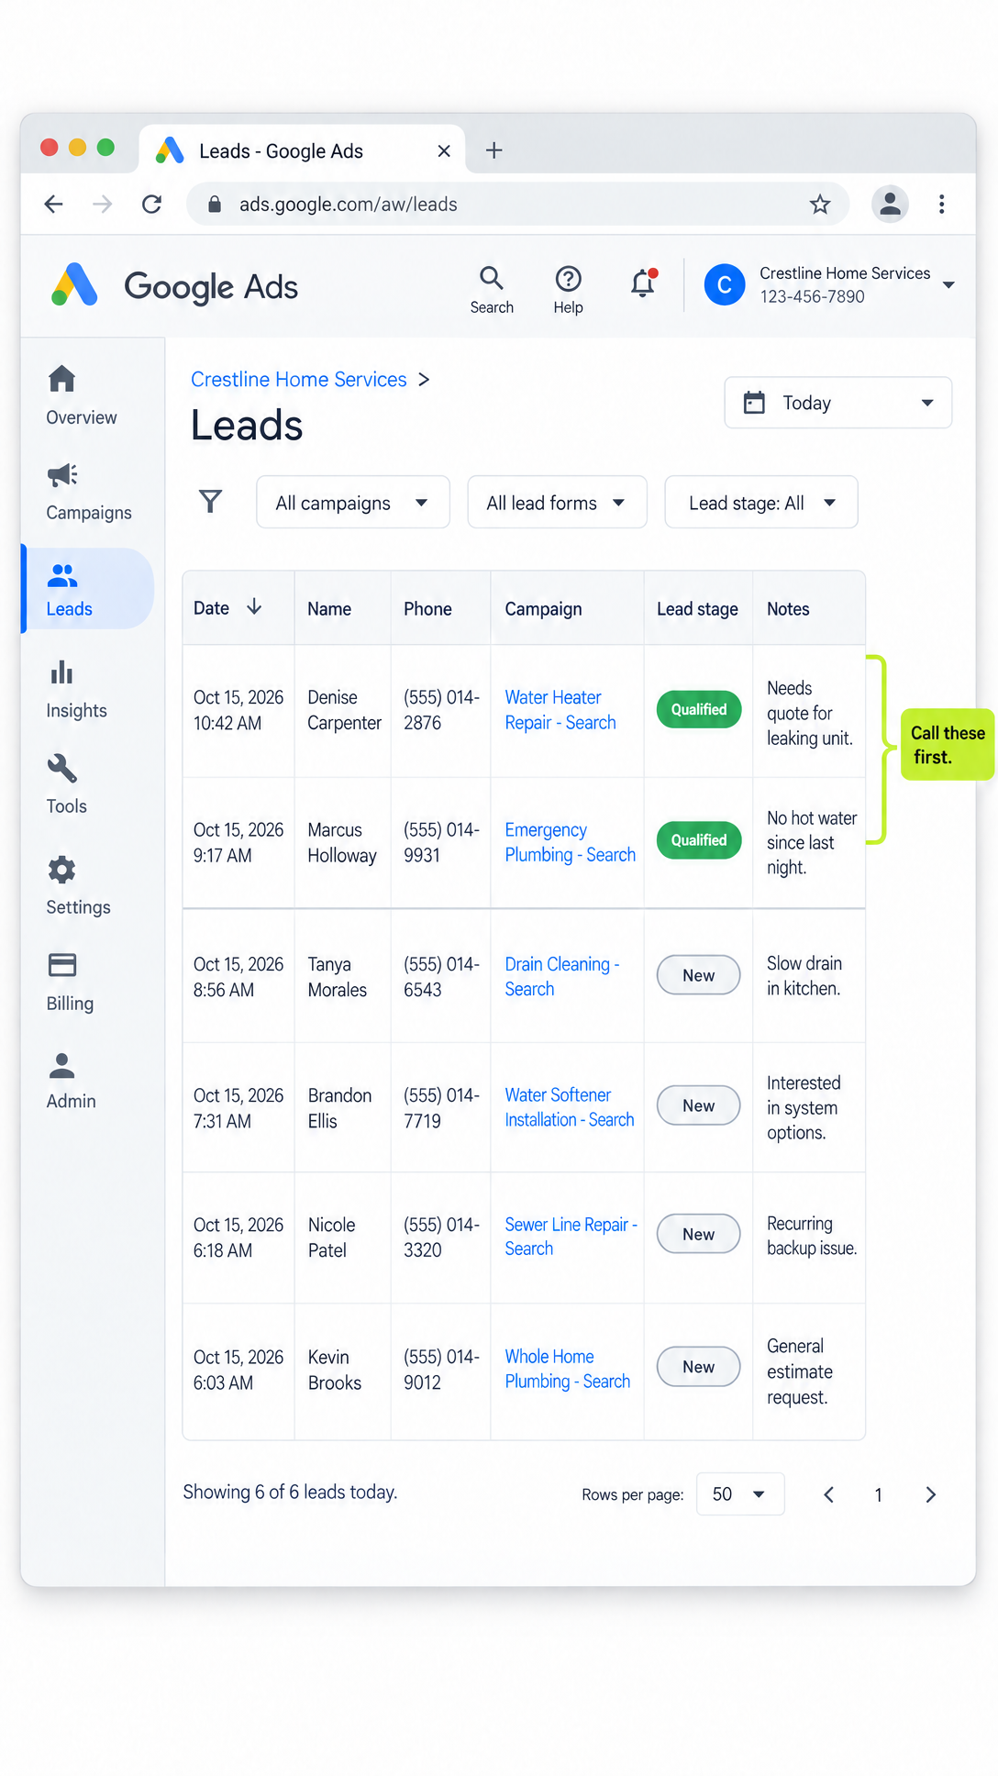Click the browser forward arrow

[103, 204]
